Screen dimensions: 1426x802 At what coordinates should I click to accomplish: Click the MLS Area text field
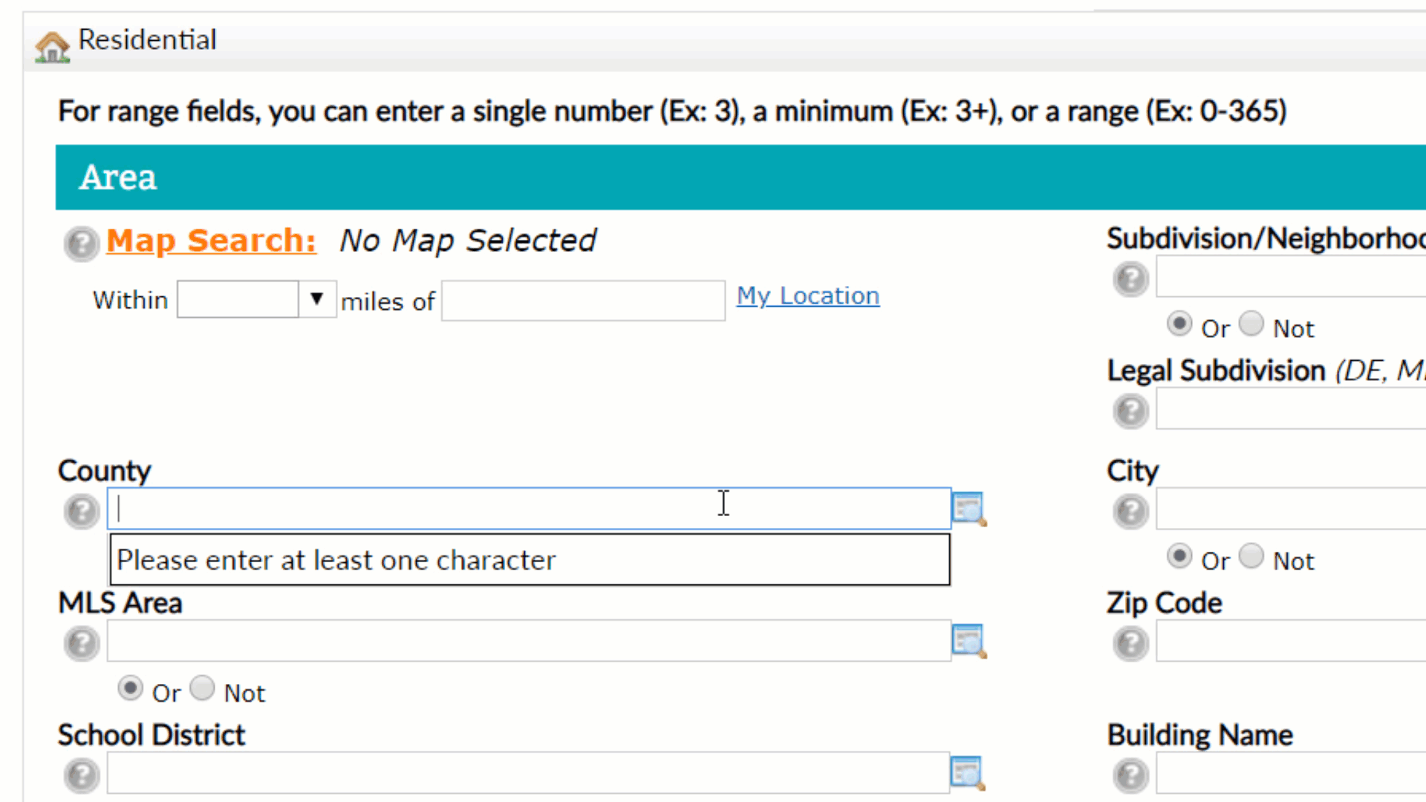point(528,641)
